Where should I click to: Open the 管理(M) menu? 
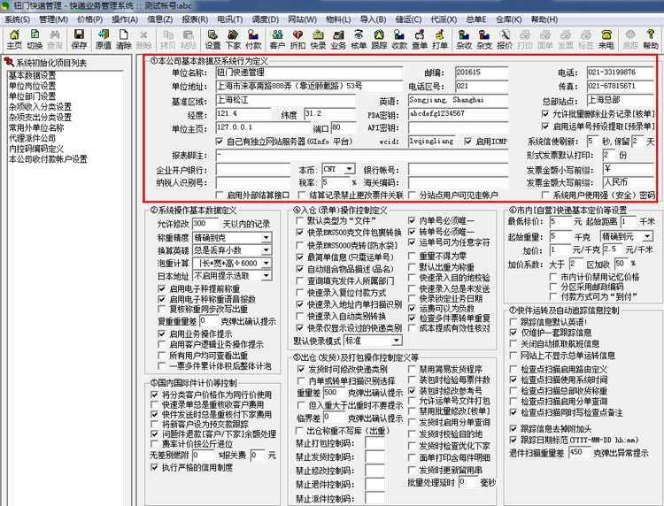pos(53,19)
